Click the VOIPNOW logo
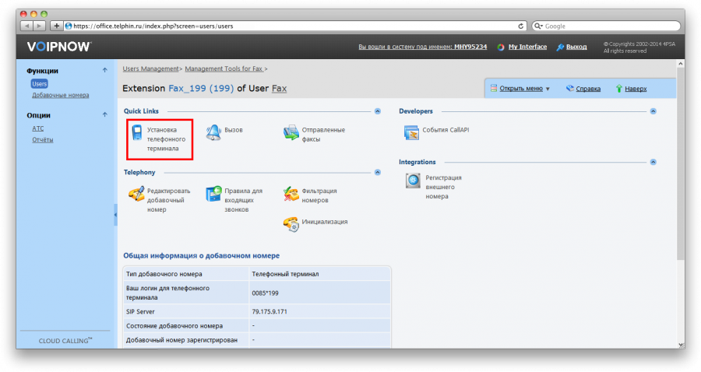The width and height of the screenshot is (701, 372). pyautogui.click(x=59, y=47)
